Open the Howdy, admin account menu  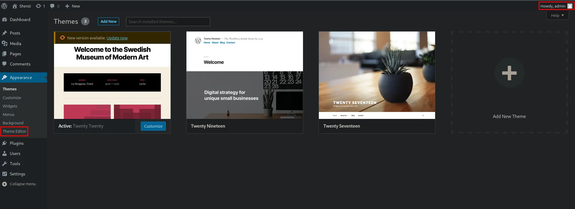[556, 6]
